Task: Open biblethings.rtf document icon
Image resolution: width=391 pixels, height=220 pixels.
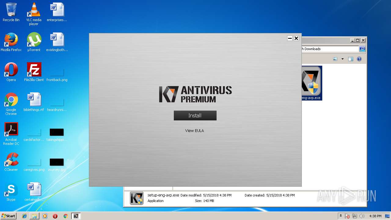Action: [34, 102]
